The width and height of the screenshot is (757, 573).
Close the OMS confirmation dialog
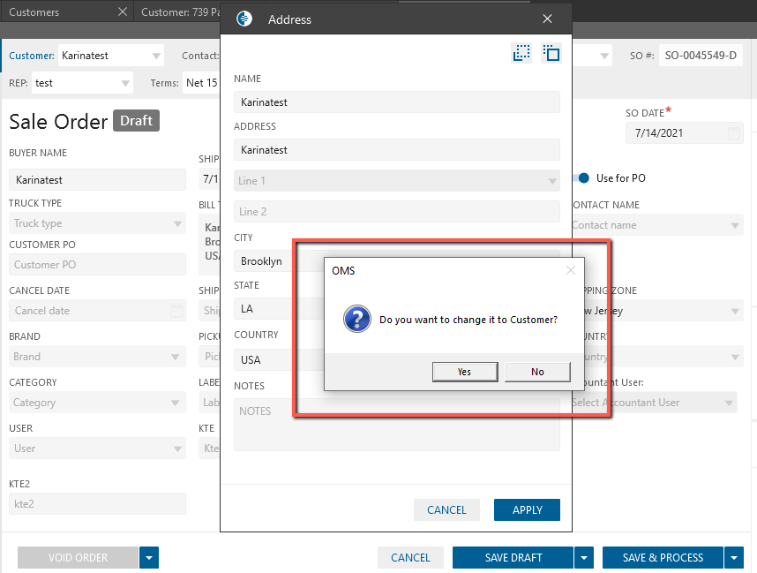coord(571,270)
